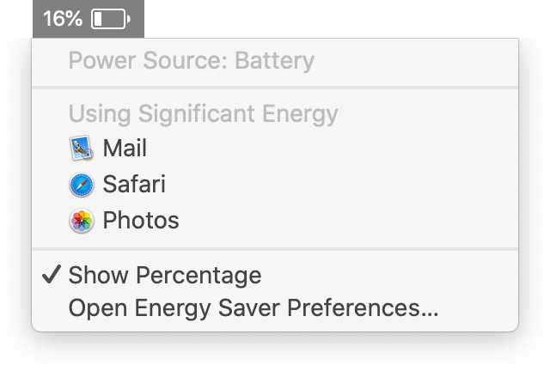The width and height of the screenshot is (550, 371).
Task: Click the Using Significant Energy header
Action: coord(203,114)
